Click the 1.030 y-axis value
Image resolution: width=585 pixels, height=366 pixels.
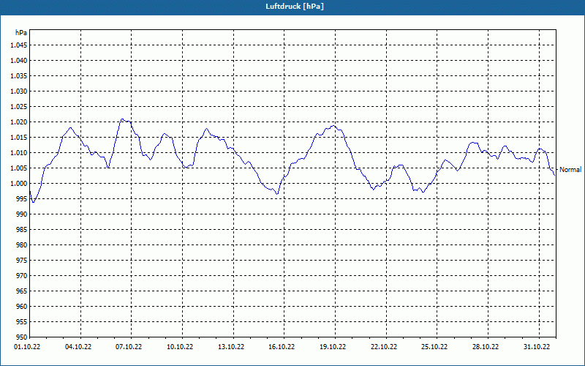[x=19, y=91]
